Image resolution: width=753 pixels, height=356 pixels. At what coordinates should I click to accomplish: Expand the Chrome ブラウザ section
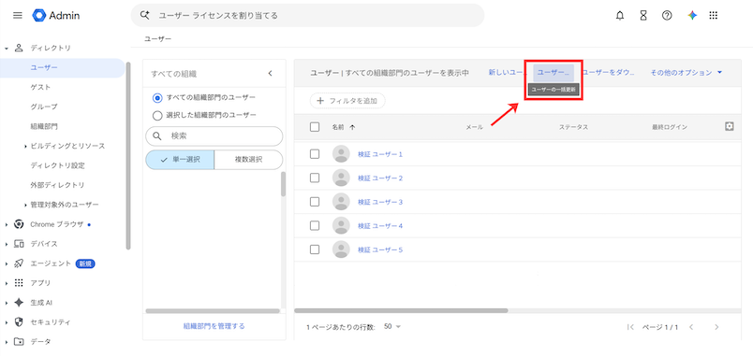coord(7,224)
